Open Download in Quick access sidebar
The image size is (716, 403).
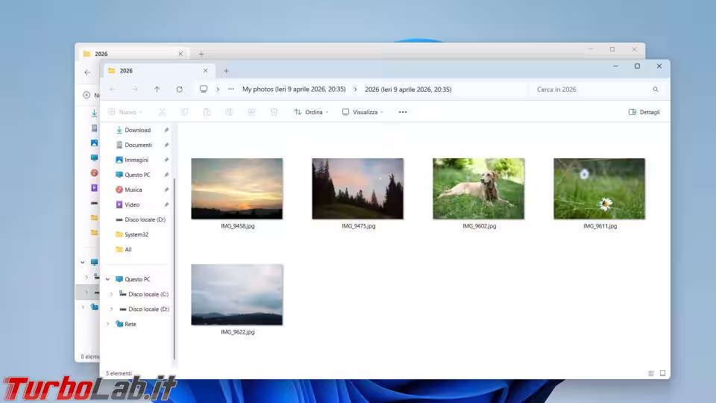pos(137,130)
